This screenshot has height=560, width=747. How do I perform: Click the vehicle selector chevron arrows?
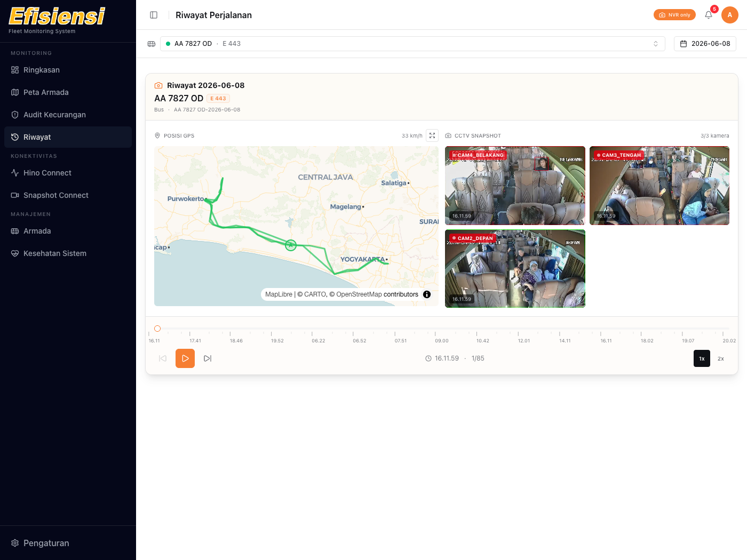pyautogui.click(x=656, y=44)
